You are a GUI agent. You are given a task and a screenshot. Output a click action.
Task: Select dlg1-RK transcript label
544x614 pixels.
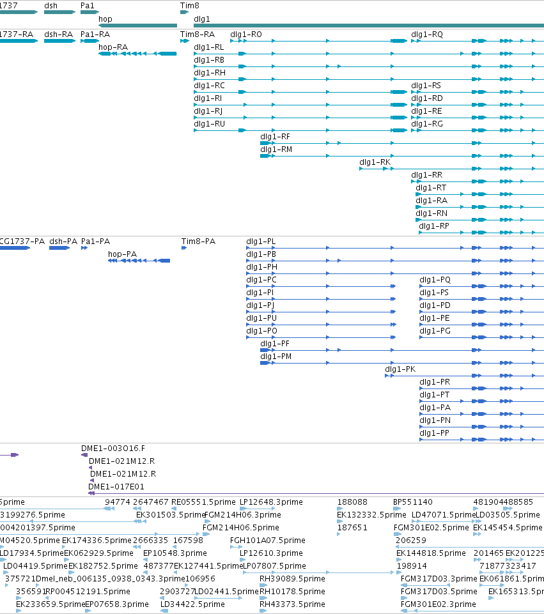[375, 162]
